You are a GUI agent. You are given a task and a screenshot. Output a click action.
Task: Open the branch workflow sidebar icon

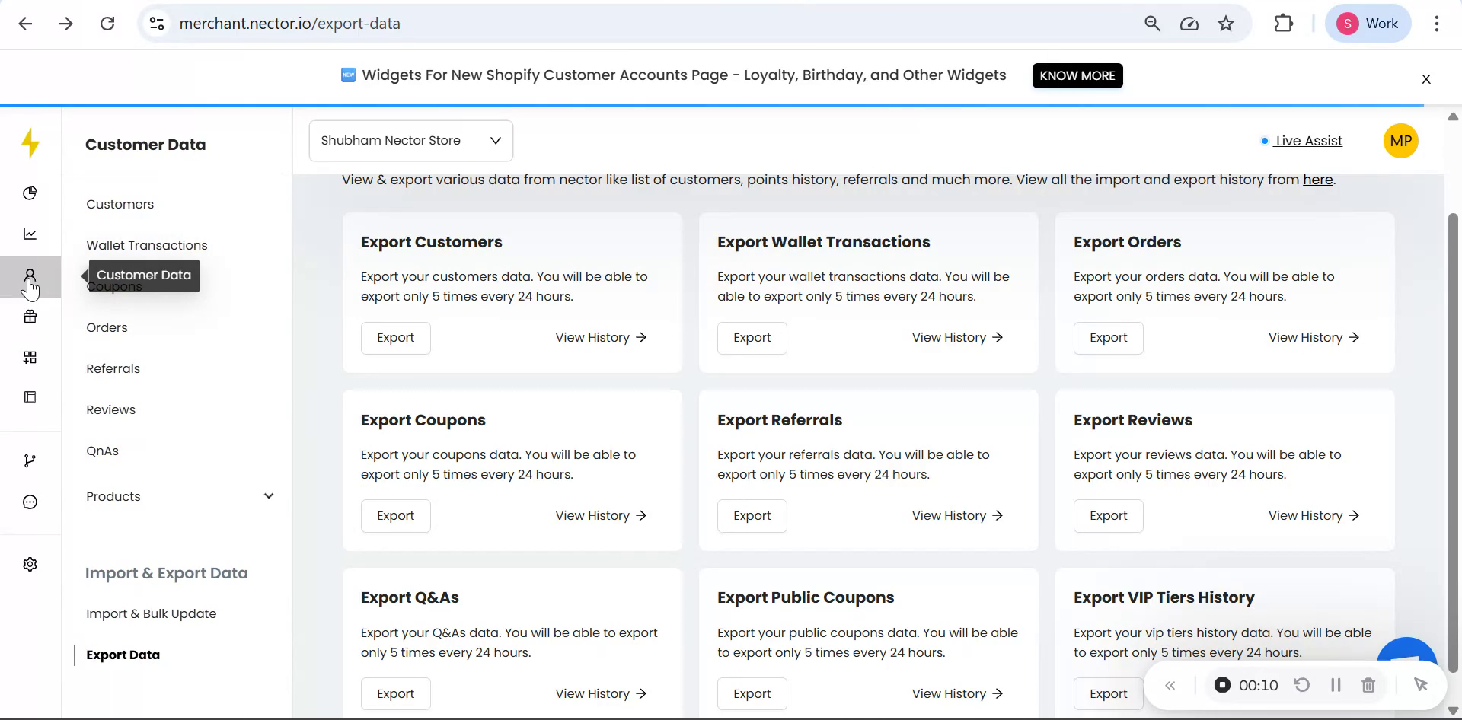tap(30, 461)
